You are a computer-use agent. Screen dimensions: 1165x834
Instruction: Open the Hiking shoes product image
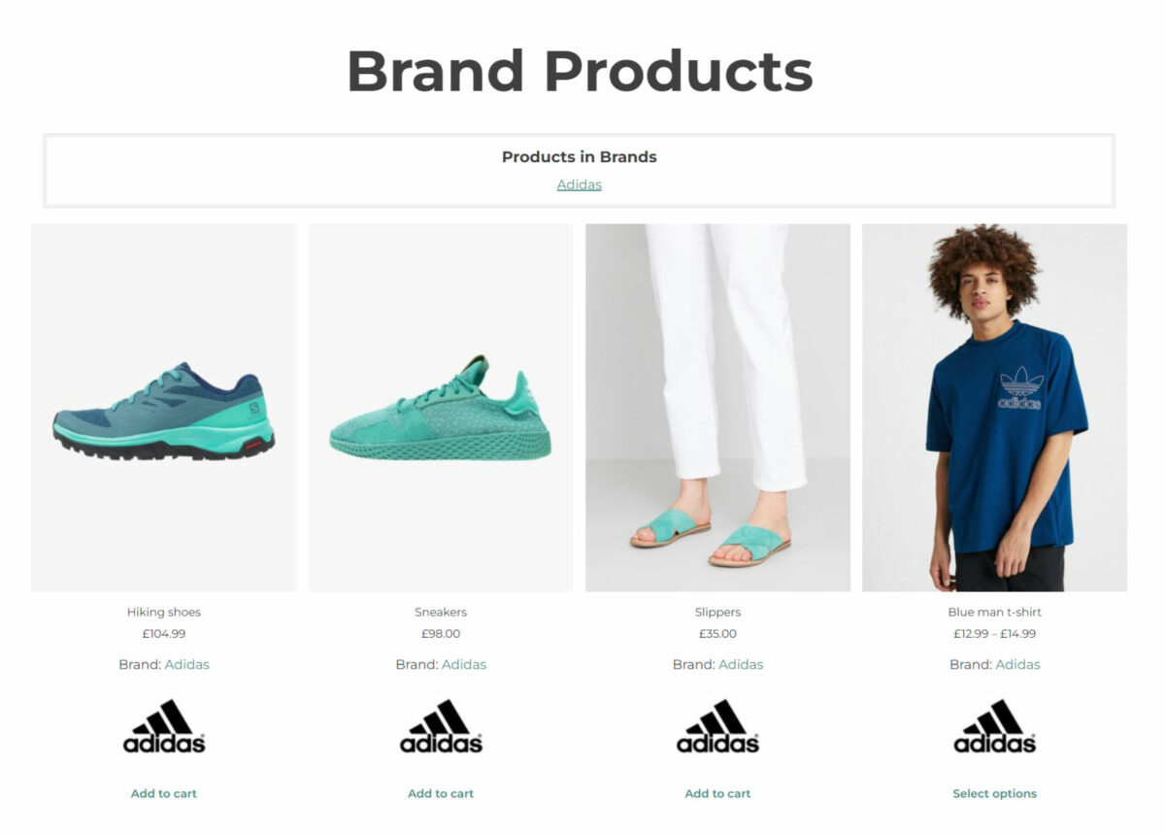tap(164, 408)
